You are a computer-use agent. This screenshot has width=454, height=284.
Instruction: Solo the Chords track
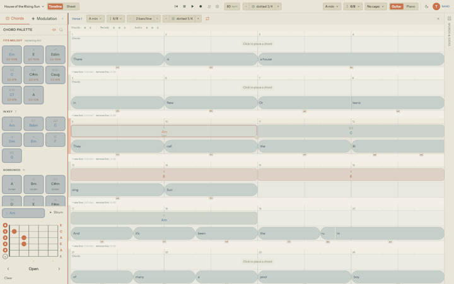point(90,28)
